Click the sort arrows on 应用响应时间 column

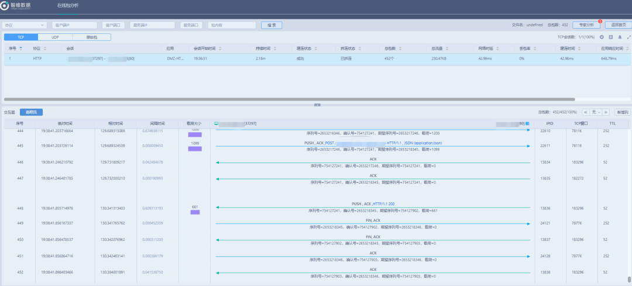(627, 49)
